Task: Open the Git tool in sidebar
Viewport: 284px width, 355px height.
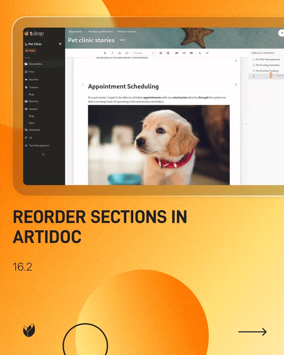Action: coord(31,138)
